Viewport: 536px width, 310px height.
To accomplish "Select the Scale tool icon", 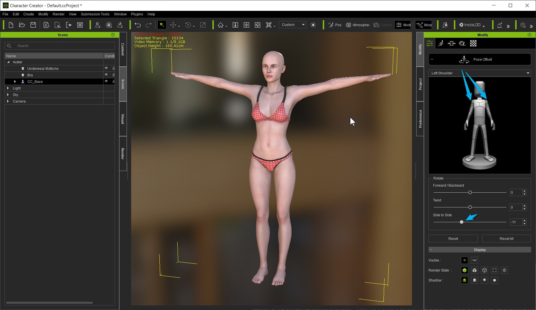I will [203, 25].
